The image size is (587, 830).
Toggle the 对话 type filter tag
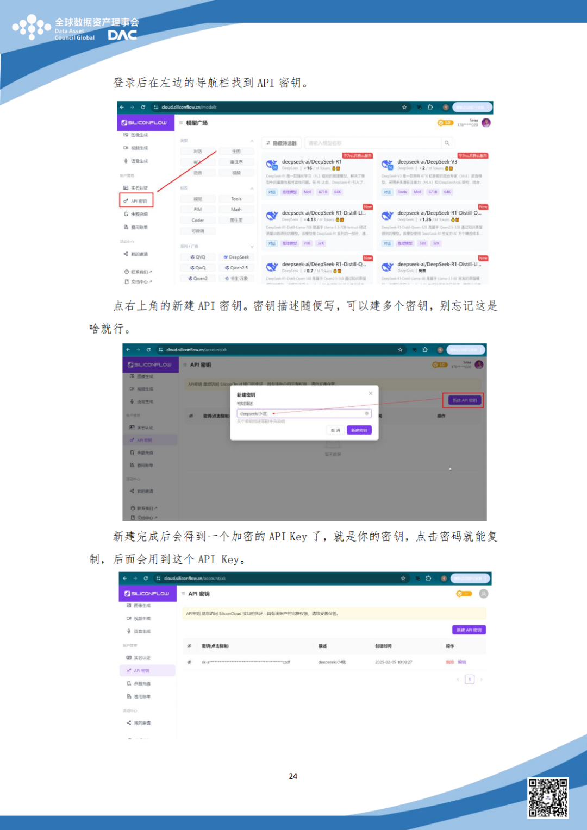(198, 152)
